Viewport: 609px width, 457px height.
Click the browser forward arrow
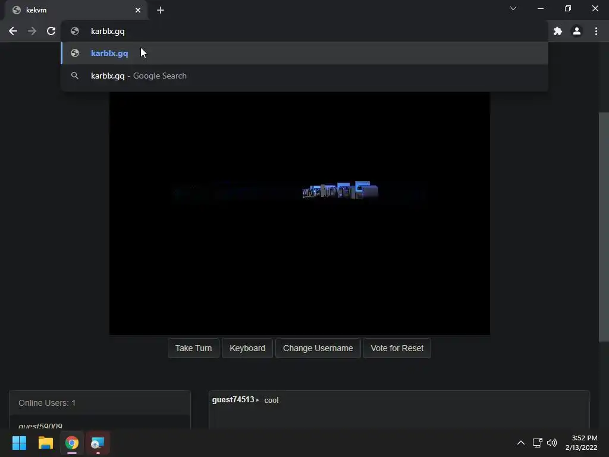32,31
